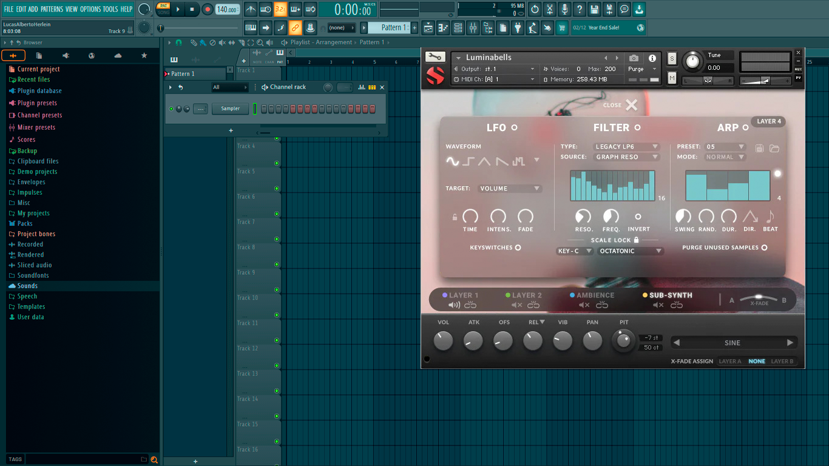Click the tempo field showing 140
Viewport: 829px width, 466px height.
[x=227, y=9]
